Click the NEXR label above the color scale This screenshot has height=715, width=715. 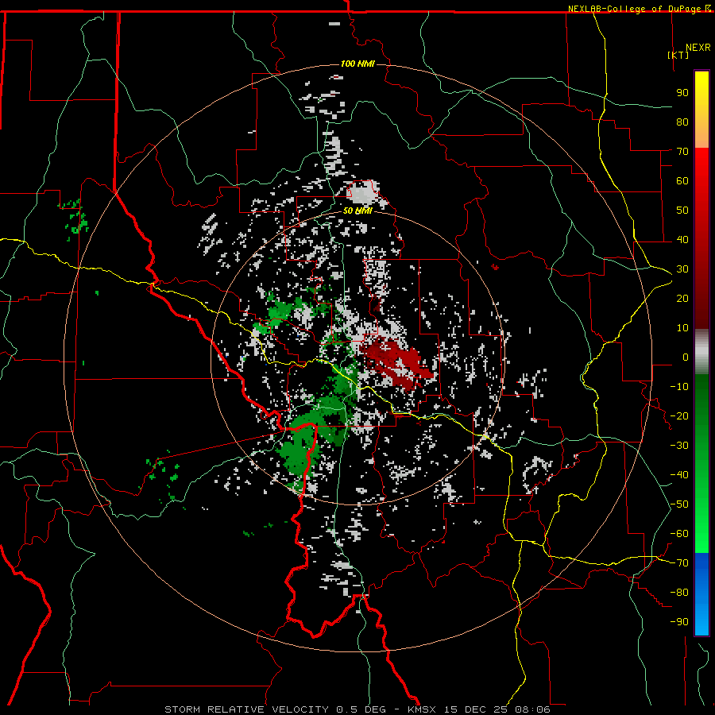[698, 48]
